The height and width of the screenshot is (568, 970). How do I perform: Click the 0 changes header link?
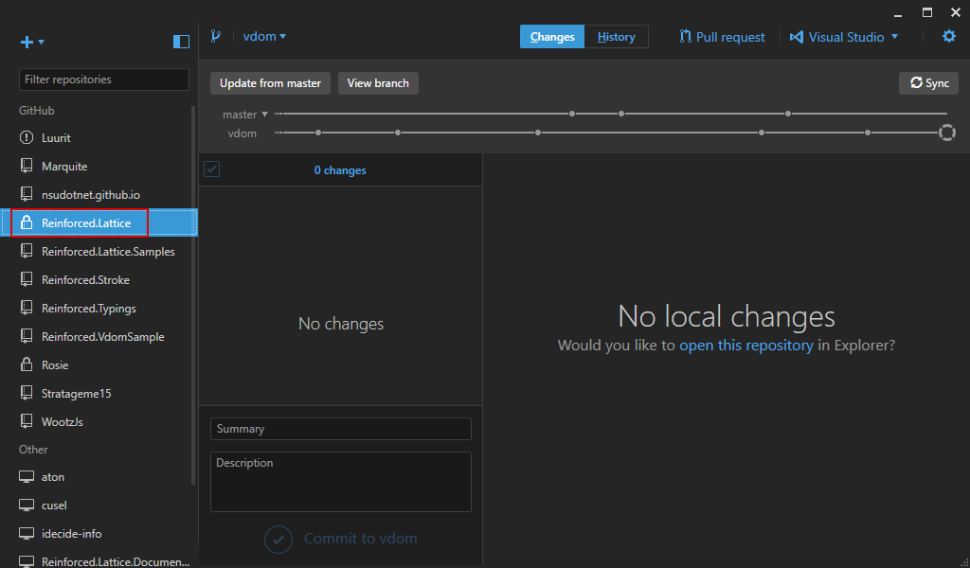tap(340, 170)
